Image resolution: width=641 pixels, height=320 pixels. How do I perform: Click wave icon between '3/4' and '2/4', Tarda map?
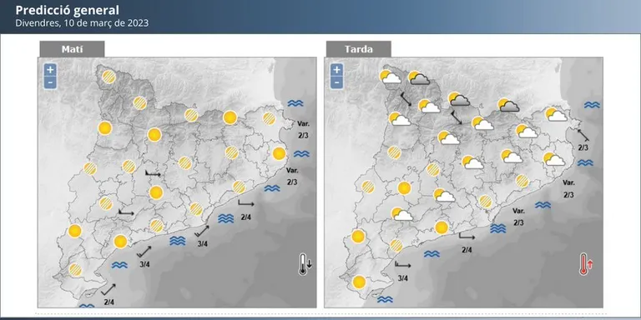[x=432, y=254]
